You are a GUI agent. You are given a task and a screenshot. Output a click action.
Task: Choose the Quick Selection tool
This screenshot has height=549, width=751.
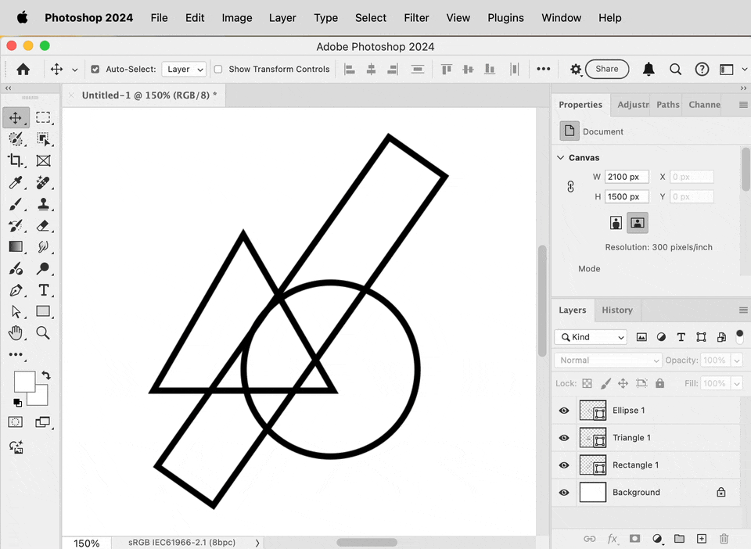[16, 139]
